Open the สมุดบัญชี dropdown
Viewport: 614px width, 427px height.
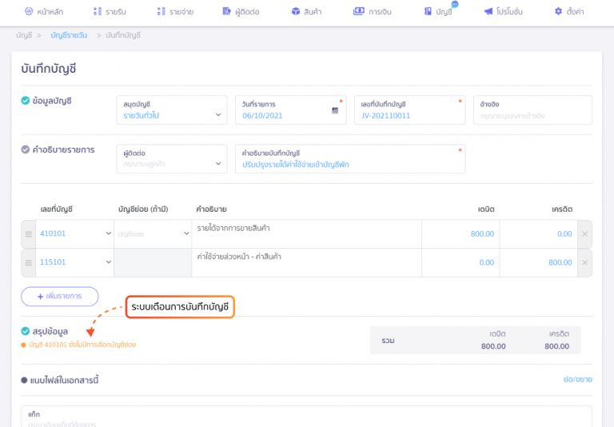pyautogui.click(x=172, y=116)
